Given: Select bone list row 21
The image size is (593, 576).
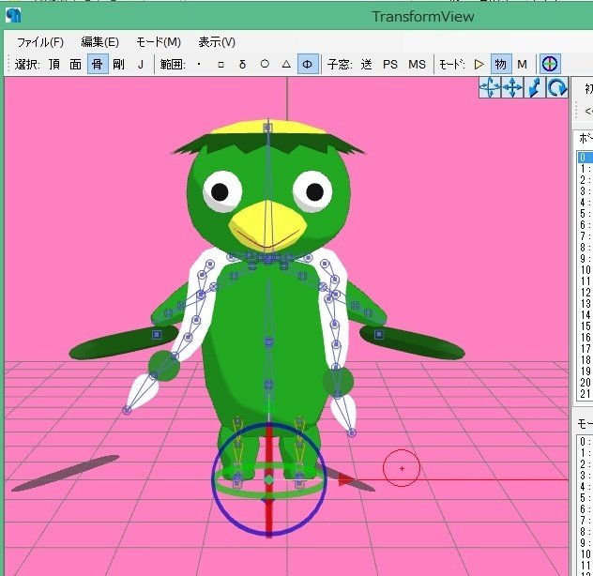Looking at the screenshot, I should click(585, 394).
